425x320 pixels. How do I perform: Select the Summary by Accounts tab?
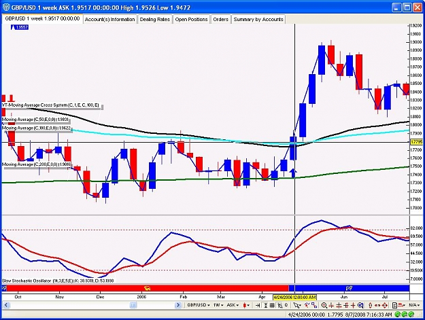pyautogui.click(x=258, y=20)
